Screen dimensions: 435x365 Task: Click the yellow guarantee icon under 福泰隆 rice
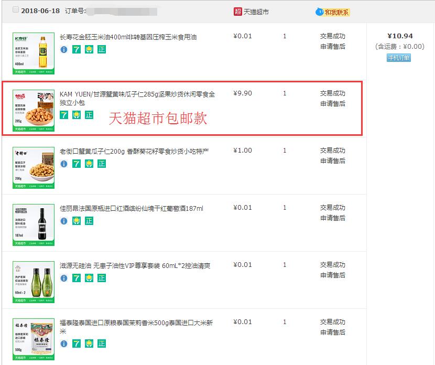(x=89, y=343)
